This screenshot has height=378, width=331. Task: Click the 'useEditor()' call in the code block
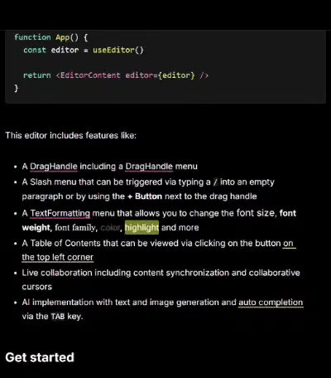point(118,50)
